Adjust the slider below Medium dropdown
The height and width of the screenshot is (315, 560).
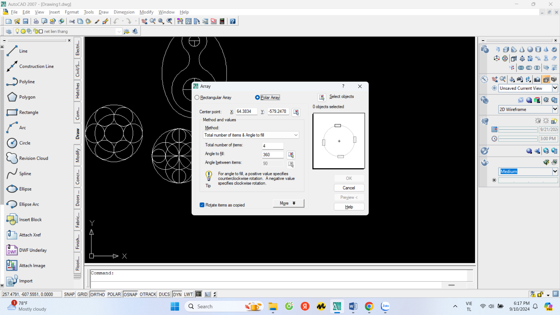[x=528, y=181]
